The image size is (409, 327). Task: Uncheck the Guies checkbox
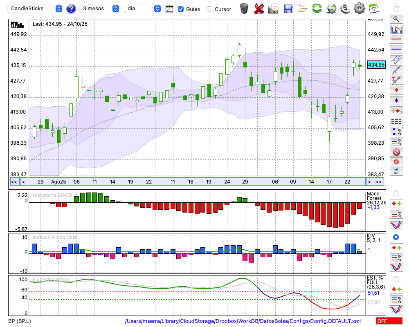[x=181, y=9]
